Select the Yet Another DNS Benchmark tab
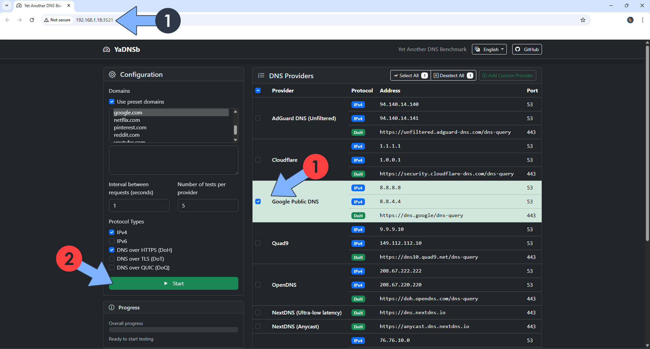Screen dimensions: 650x349 coord(43,5)
